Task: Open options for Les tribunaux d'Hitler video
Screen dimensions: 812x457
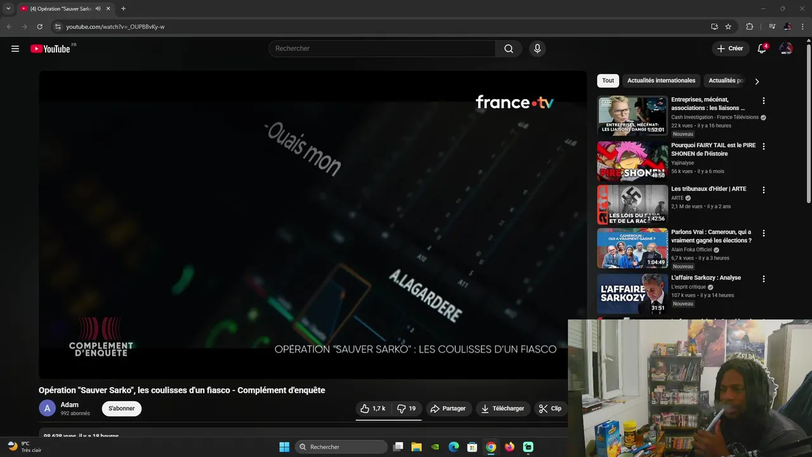Action: (x=764, y=190)
